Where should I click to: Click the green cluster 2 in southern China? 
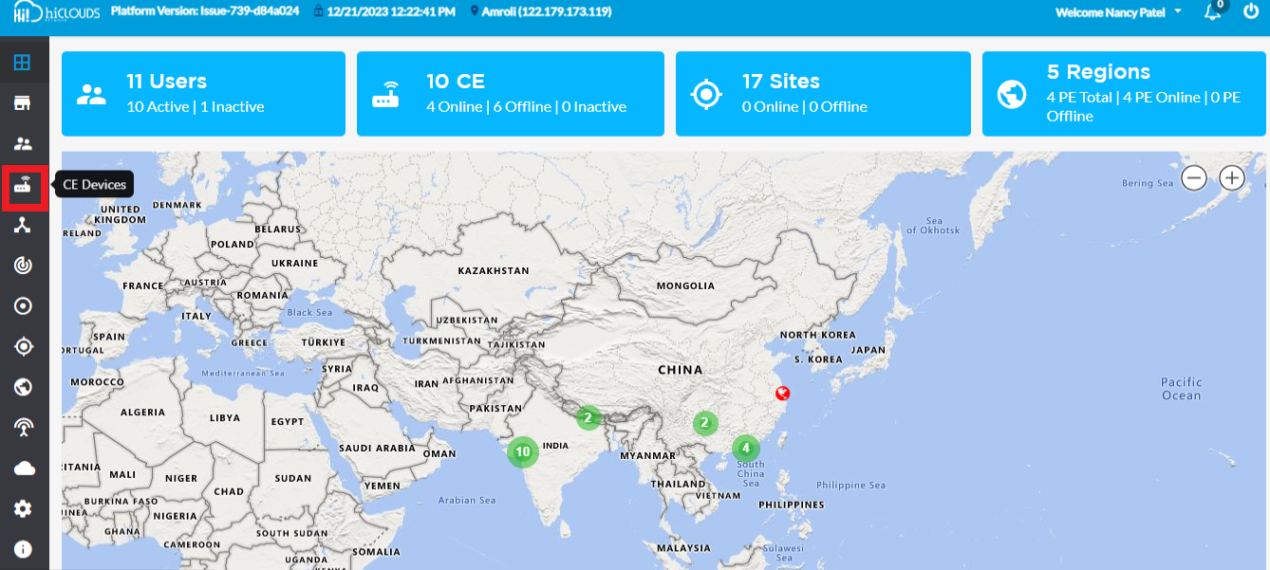[704, 423]
